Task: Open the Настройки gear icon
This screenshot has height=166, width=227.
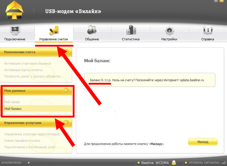Action: coord(169,31)
